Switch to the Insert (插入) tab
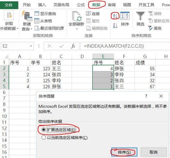 click(42, 5)
